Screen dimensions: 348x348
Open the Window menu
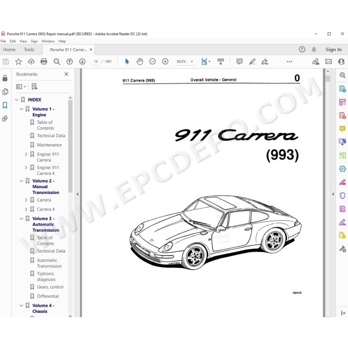click(48, 41)
